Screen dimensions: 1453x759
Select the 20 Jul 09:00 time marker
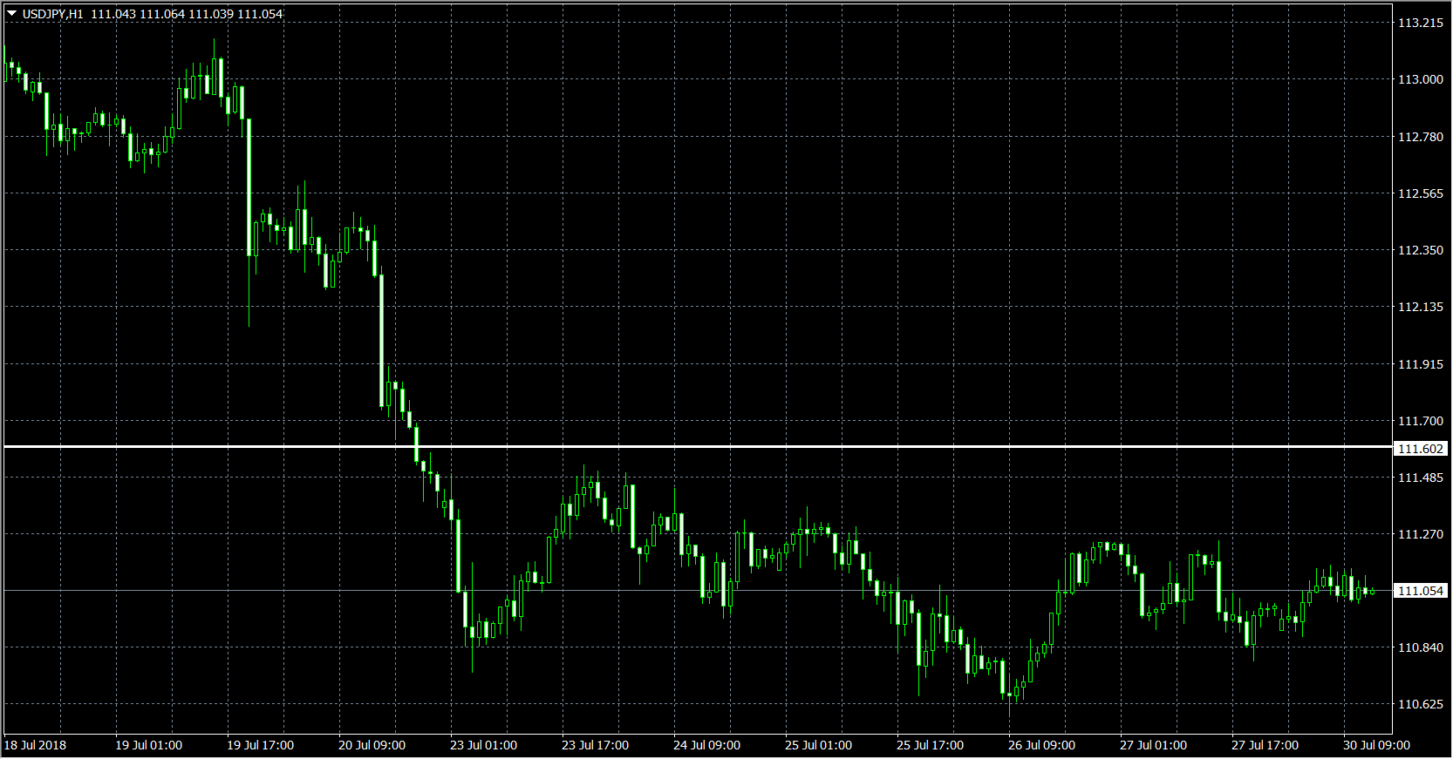[x=372, y=745]
